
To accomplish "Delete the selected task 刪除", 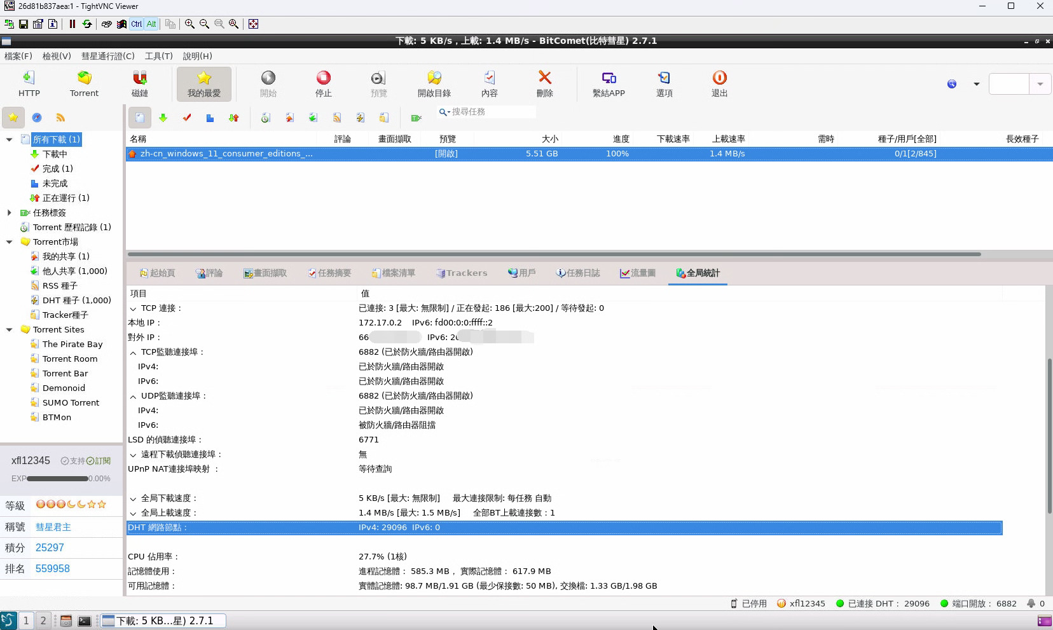I will 545,83.
